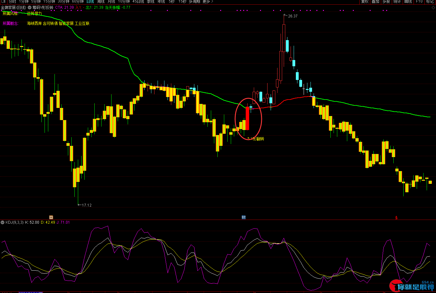This screenshot has width=436, height=293.
Task: Click the 金牌家居(日线) stock title
Action: coord(13,7)
